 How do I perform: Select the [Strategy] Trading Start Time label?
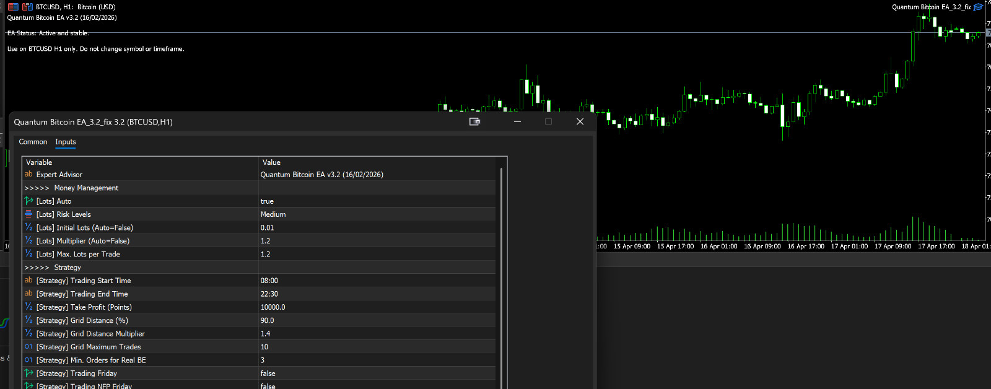84,280
